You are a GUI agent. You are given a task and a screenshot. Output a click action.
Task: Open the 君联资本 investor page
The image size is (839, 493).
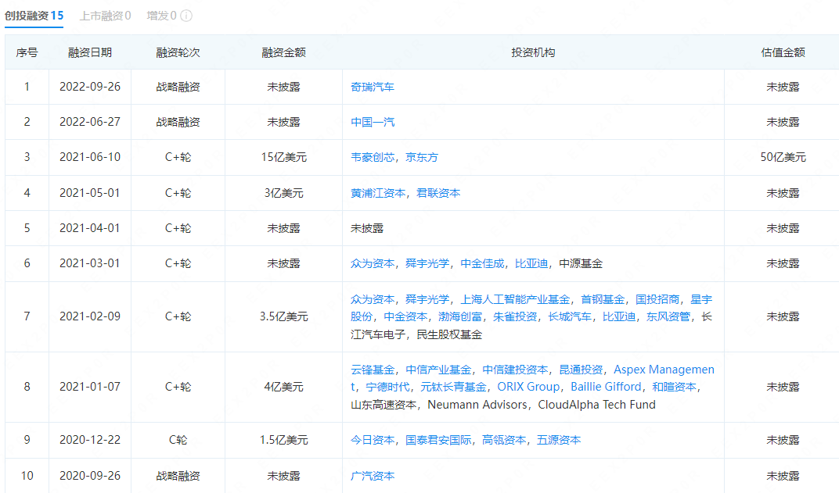tap(438, 193)
